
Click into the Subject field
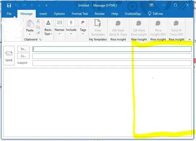click(x=112, y=63)
